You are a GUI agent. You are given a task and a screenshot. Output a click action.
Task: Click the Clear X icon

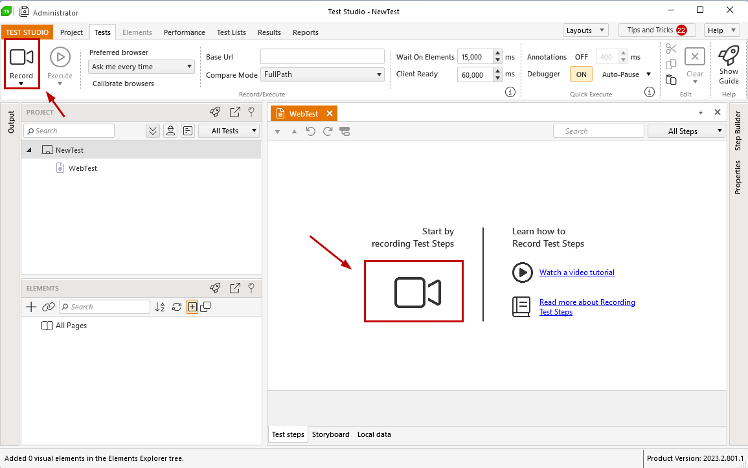point(694,56)
